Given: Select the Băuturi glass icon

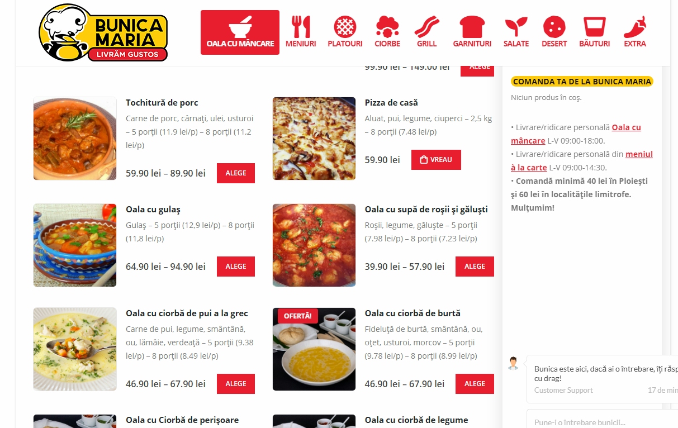Looking at the screenshot, I should pos(595,32).
